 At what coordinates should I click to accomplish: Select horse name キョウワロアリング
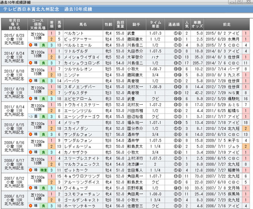pyautogui.click(x=82, y=176)
